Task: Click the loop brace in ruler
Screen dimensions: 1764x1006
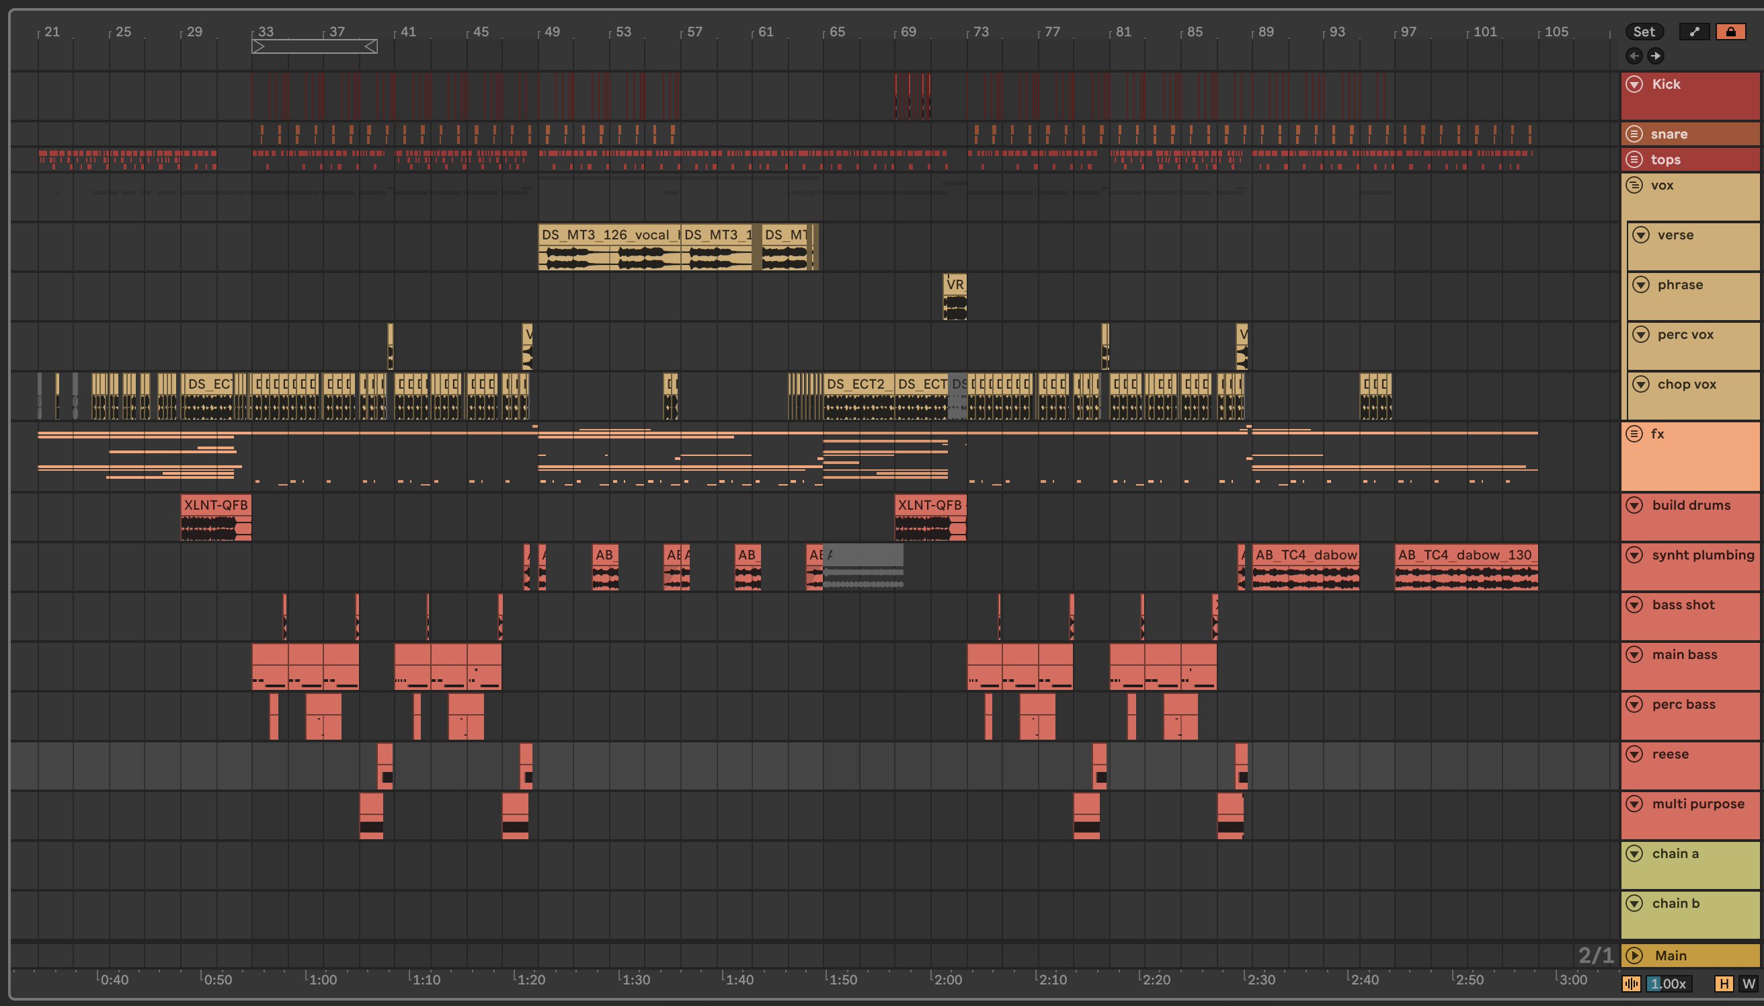Action: [x=314, y=46]
